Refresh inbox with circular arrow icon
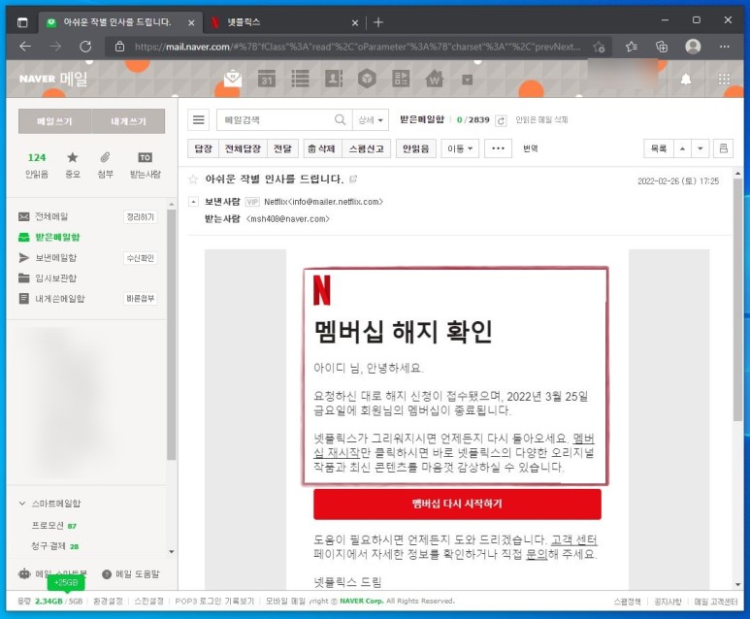Image resolution: width=750 pixels, height=619 pixels. tap(501, 120)
